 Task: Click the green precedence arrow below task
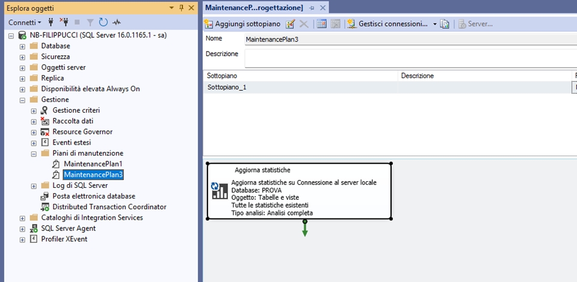point(304,228)
